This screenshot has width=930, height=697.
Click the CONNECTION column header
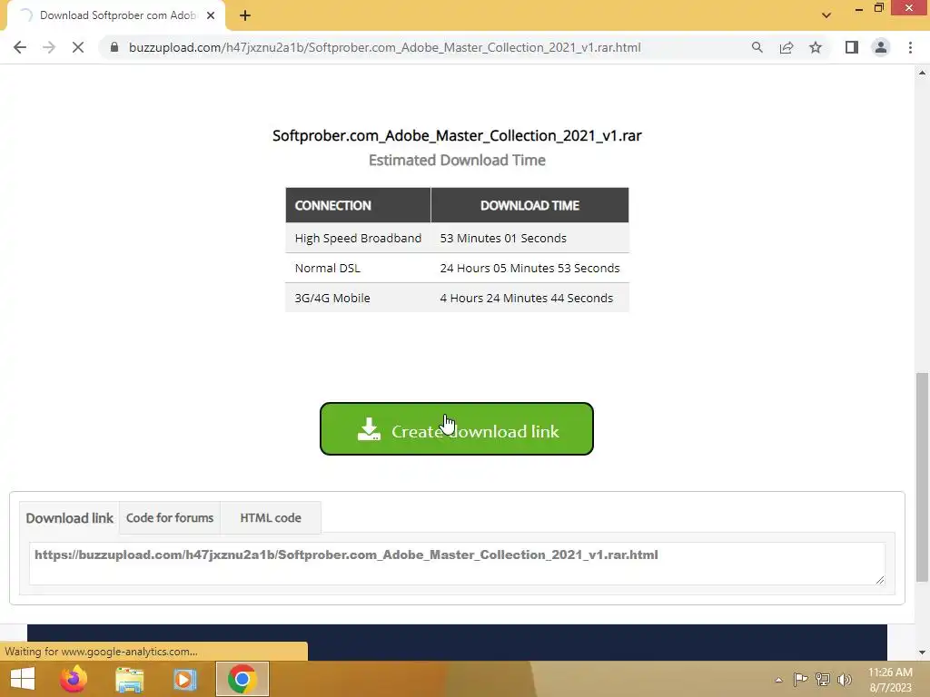tap(358, 206)
